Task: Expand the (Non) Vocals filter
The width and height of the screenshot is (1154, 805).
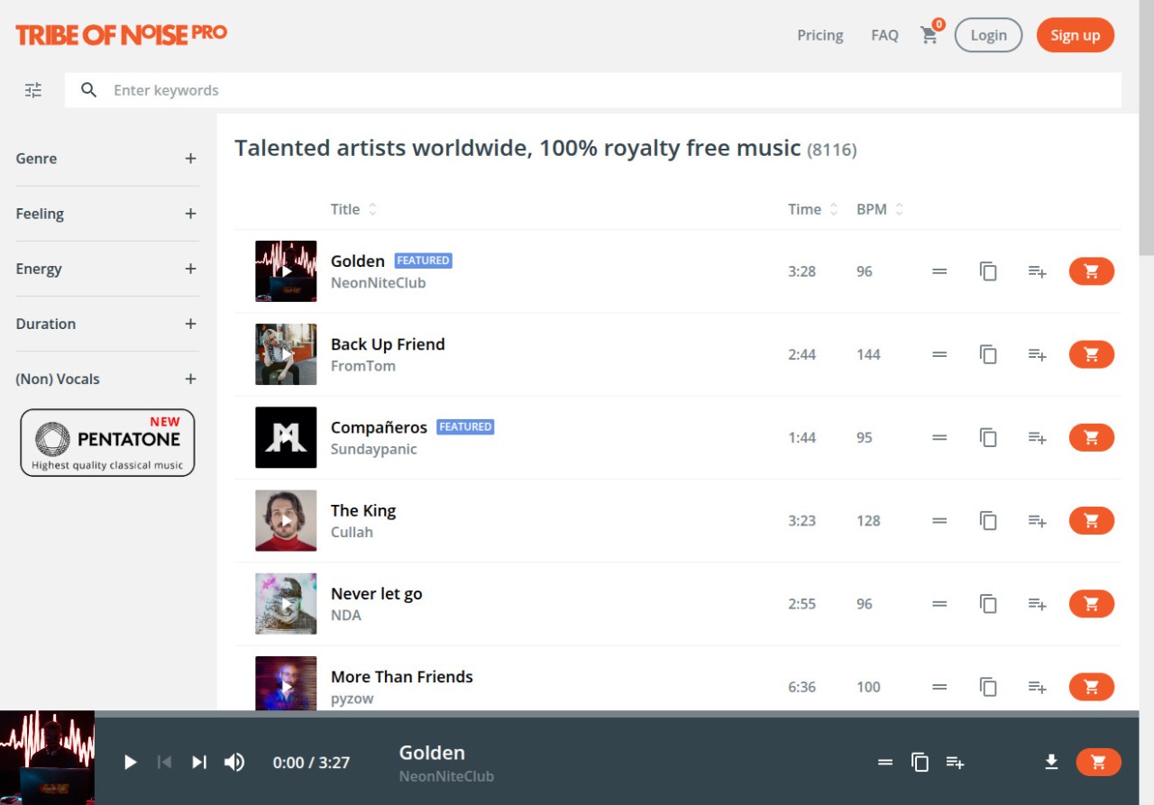Action: coord(190,380)
